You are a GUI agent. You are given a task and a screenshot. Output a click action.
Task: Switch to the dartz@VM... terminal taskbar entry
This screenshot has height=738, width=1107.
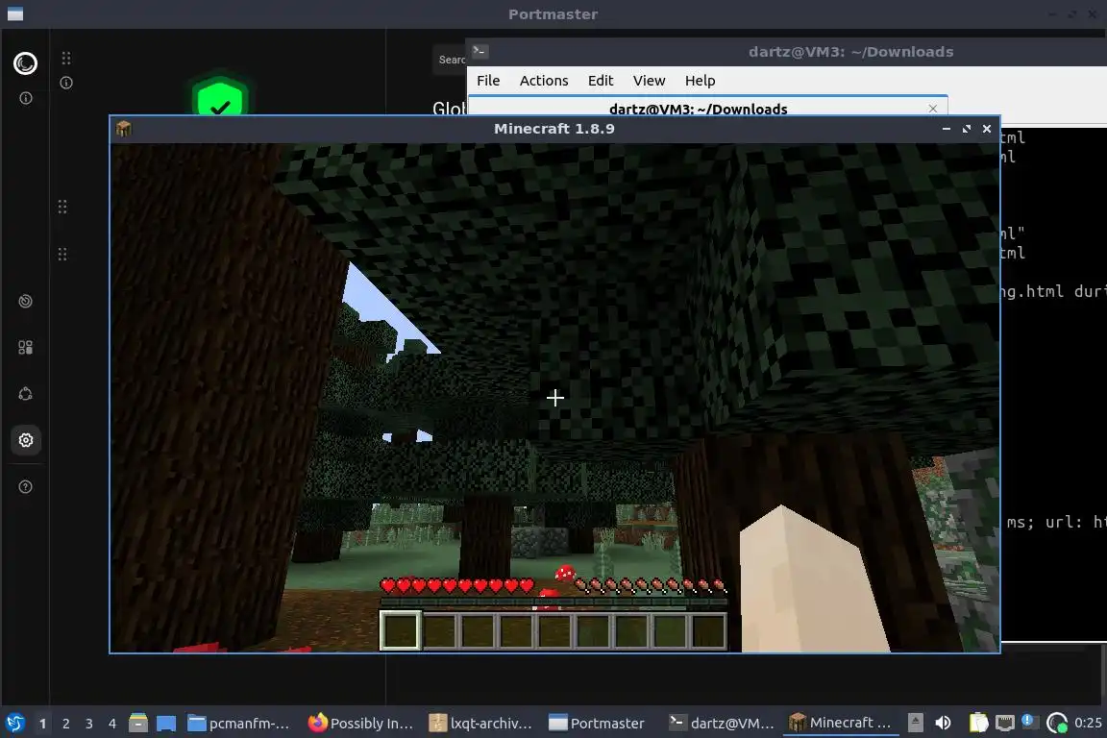pos(722,724)
